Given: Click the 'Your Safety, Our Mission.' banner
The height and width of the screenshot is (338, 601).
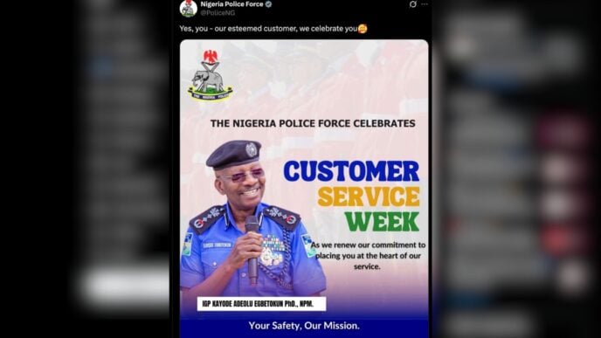Looking at the screenshot, I should (304, 326).
